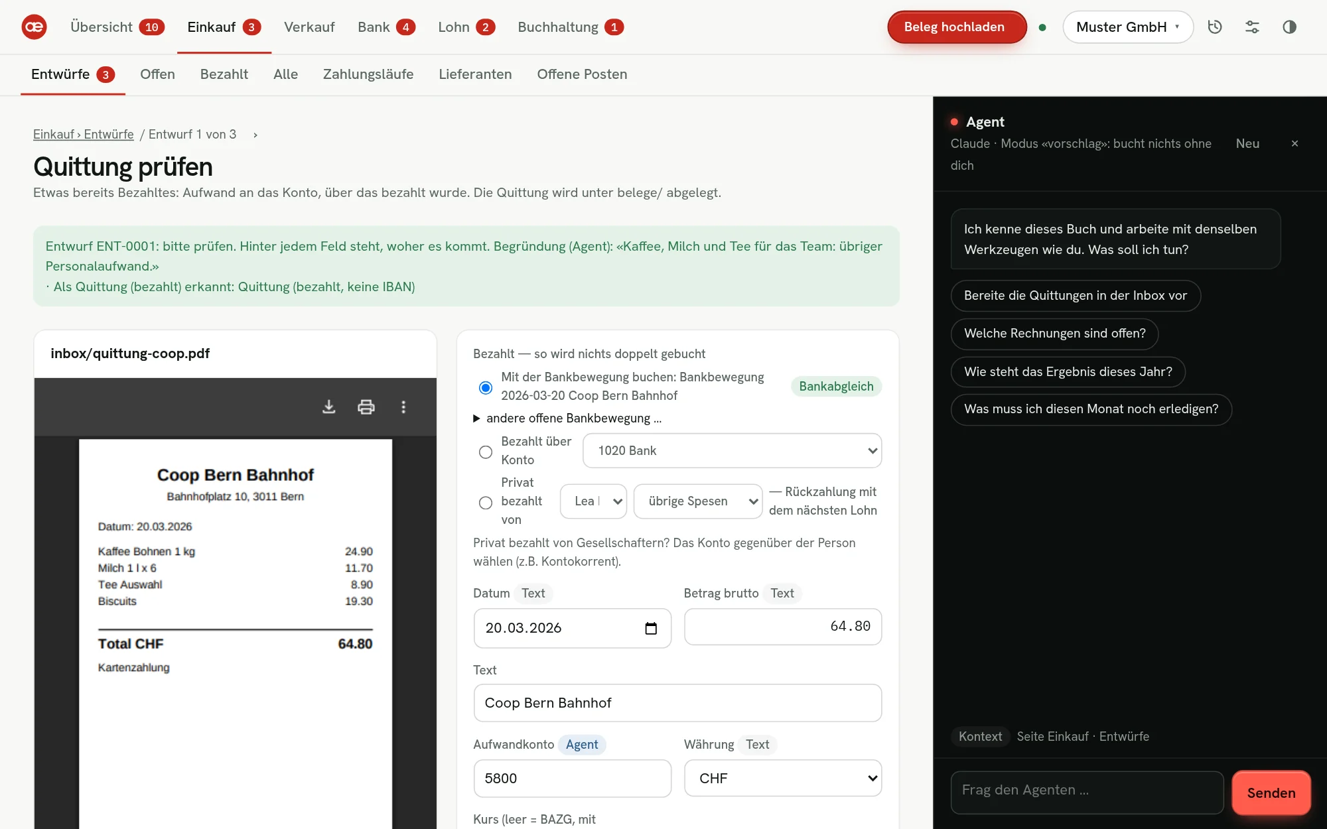The height and width of the screenshot is (829, 1327).
Task: Expand 'andere offene Bankbewegung …'
Action: pos(567,418)
